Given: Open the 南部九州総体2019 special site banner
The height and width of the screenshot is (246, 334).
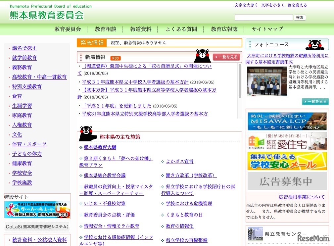Looking at the screenshot, I should [37, 210].
